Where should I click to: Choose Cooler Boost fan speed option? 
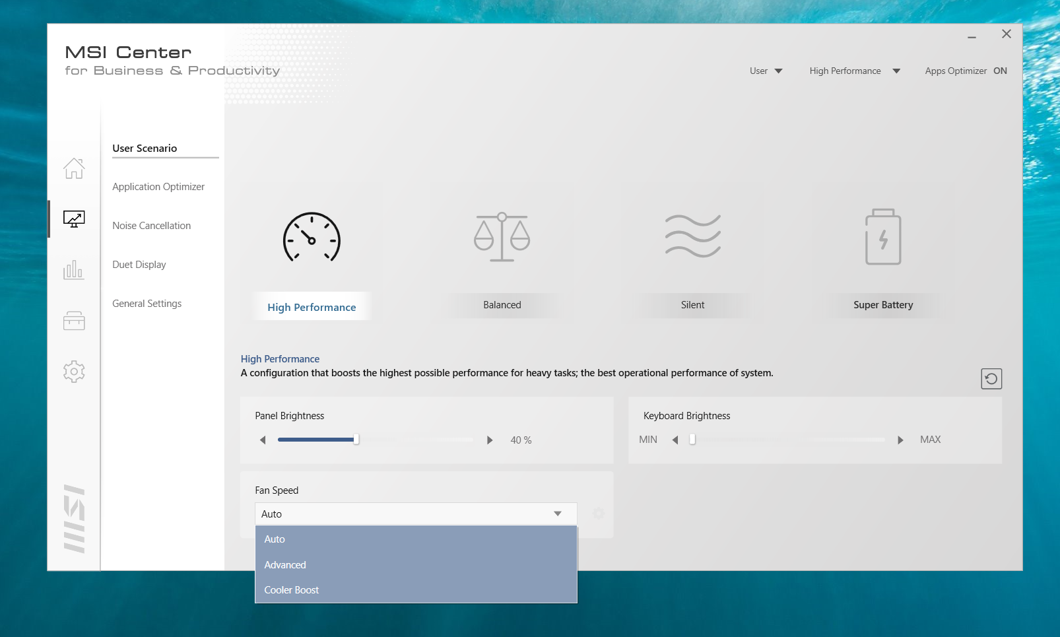[416, 590]
